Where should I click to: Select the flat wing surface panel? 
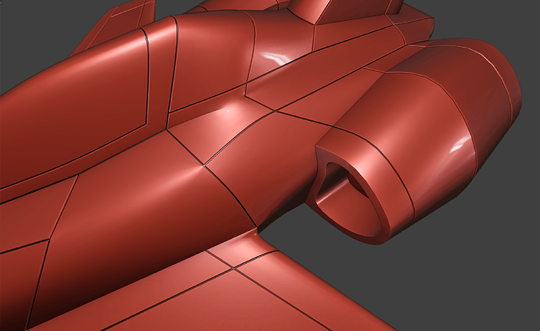pos(221,304)
